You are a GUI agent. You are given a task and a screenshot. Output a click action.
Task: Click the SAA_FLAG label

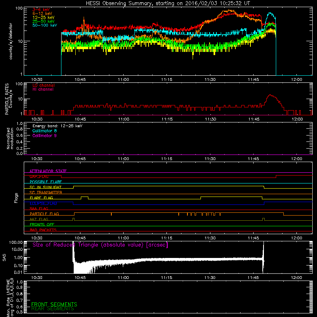click(x=39, y=208)
